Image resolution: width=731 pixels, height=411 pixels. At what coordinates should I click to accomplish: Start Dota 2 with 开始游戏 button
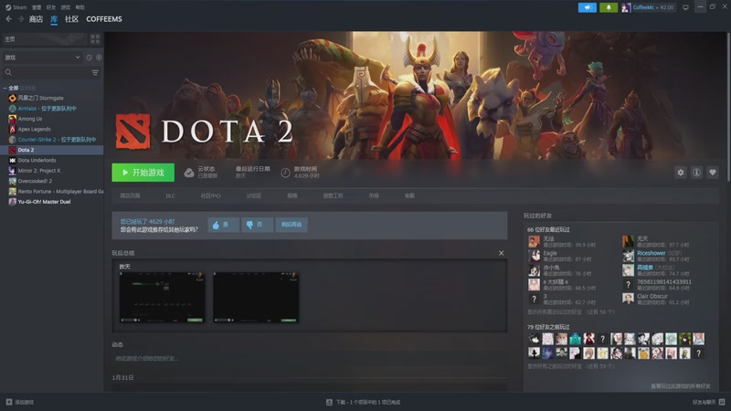coord(143,173)
